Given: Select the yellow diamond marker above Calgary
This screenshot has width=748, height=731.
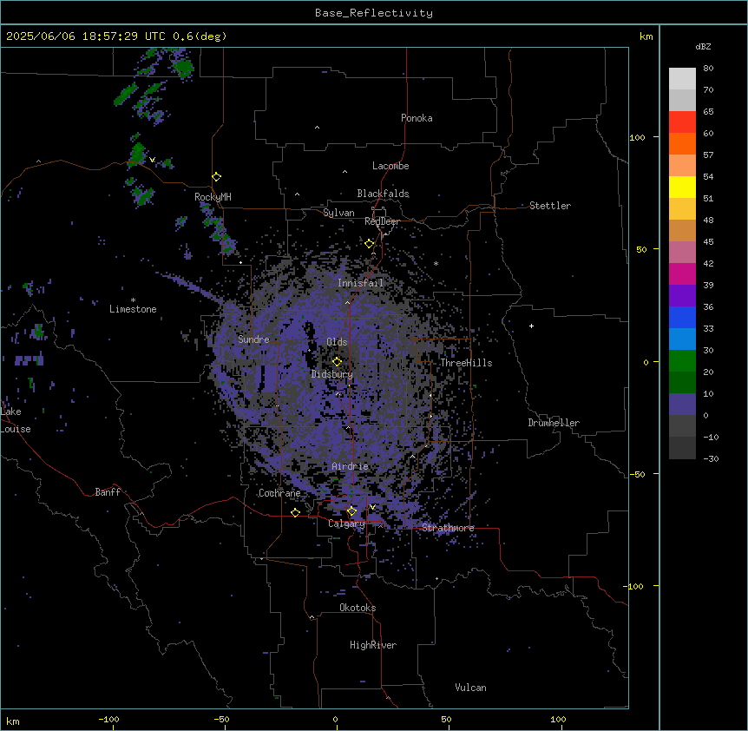Looking at the screenshot, I should click(x=351, y=511).
